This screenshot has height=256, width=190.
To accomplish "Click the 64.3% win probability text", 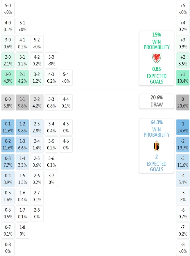I will click(156, 122).
